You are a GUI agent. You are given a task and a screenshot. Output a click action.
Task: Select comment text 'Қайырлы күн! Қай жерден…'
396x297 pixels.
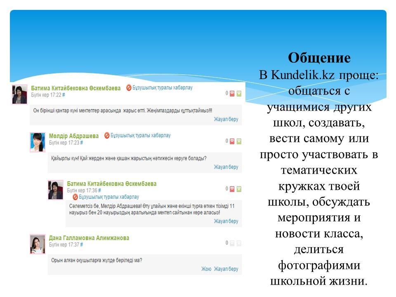(x=129, y=158)
